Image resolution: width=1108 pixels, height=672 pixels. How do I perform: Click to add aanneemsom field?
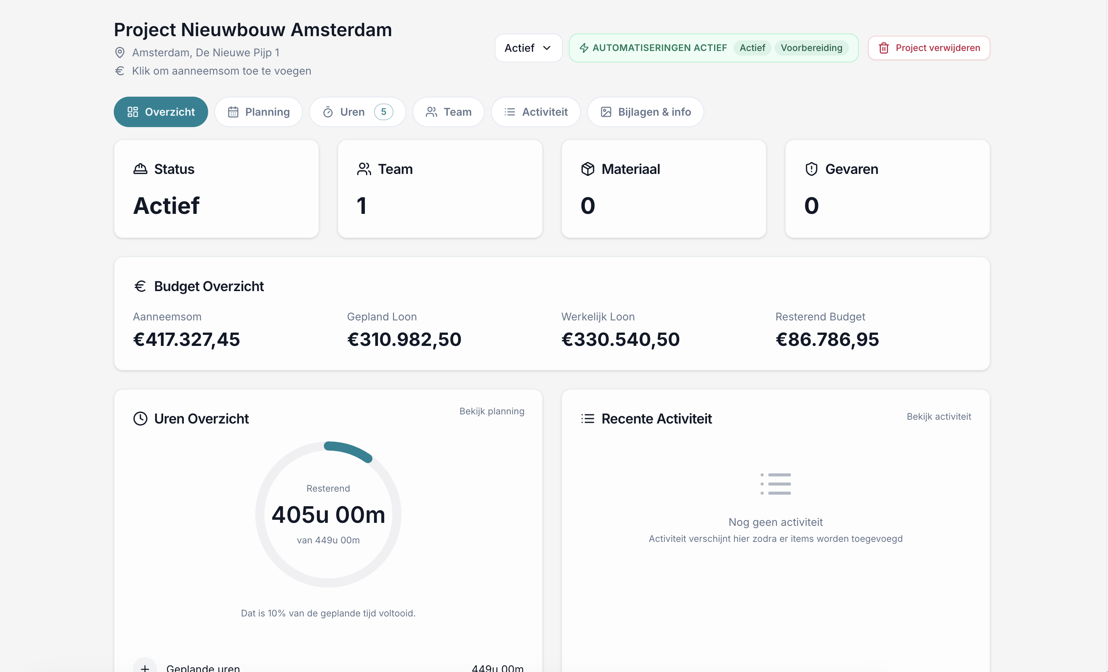(221, 71)
